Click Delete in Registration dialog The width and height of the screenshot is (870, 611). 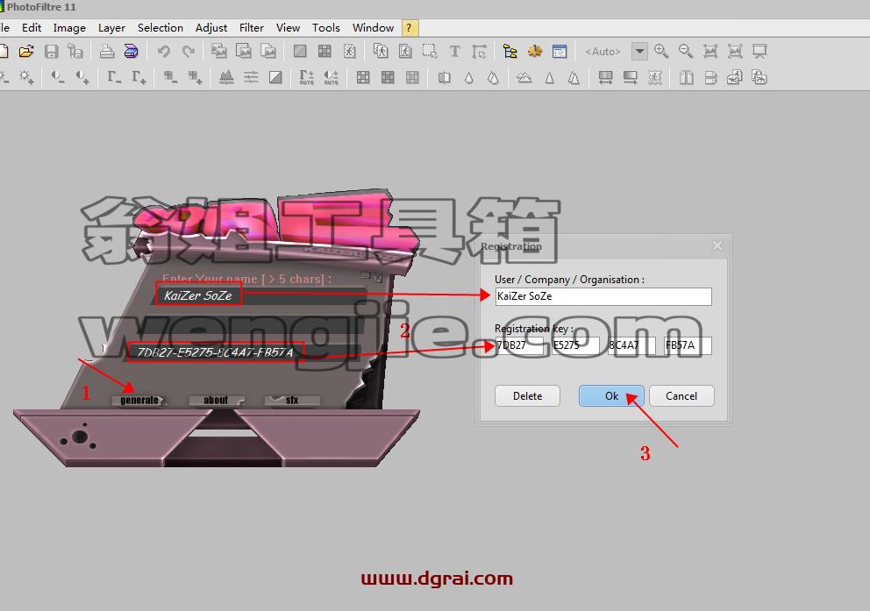pos(527,396)
